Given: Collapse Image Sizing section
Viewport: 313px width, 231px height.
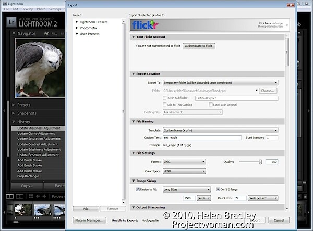Looking at the screenshot, I should click(134, 181).
